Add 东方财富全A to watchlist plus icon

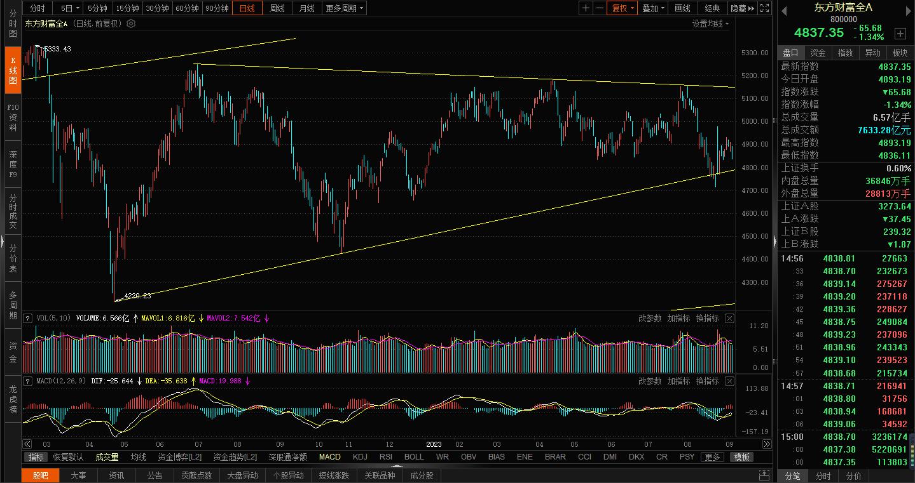900,34
